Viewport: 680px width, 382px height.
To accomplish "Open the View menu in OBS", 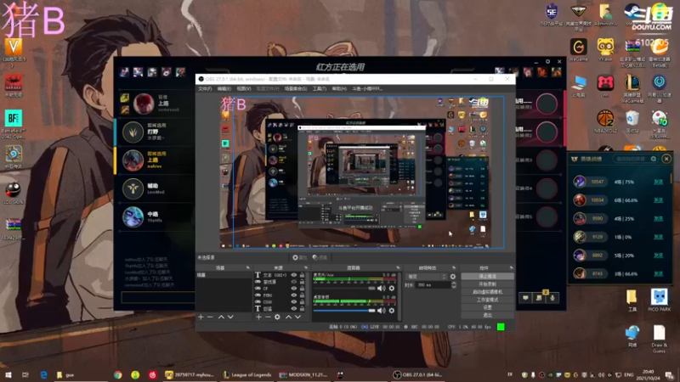I will point(244,89).
